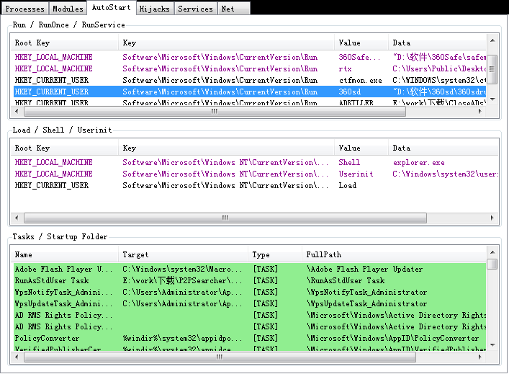Screen dimensions: 509x374
Task: Open the Services tab
Action: coord(195,9)
